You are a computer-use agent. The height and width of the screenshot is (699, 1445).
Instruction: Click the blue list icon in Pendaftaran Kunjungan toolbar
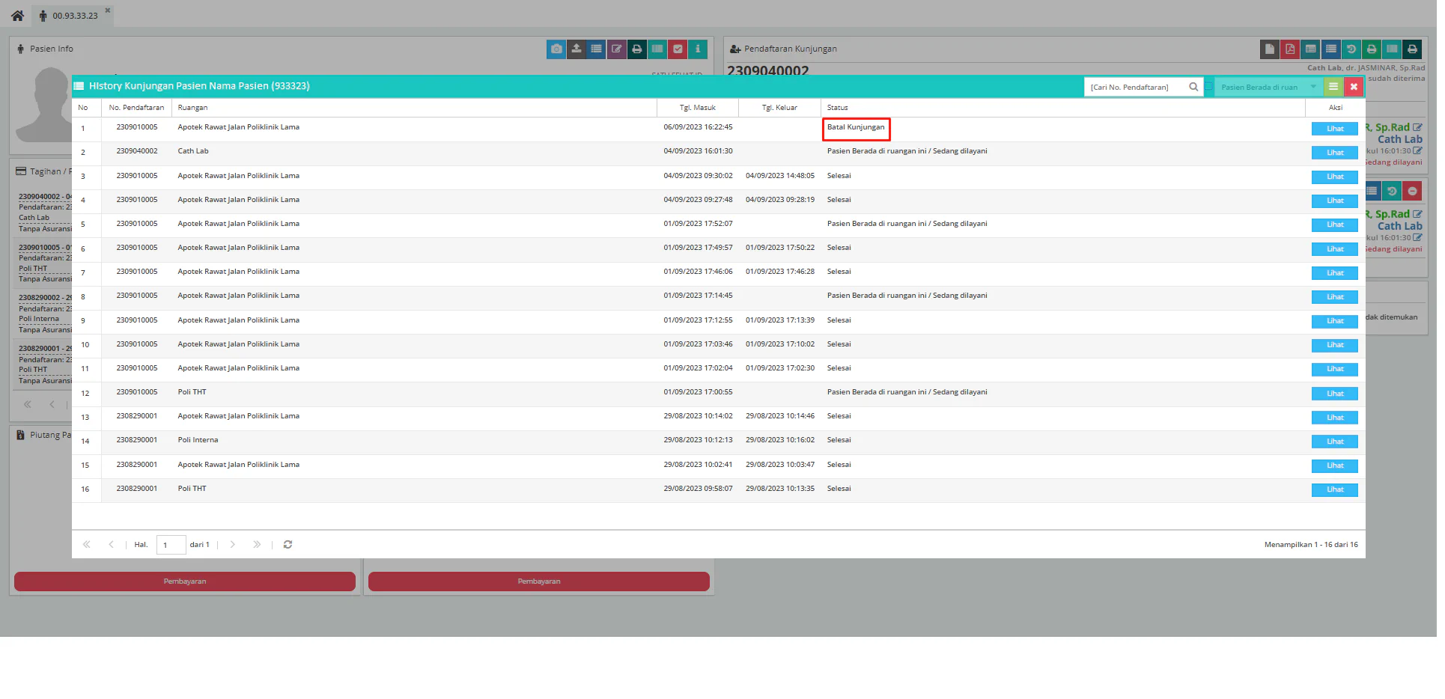tap(1331, 49)
